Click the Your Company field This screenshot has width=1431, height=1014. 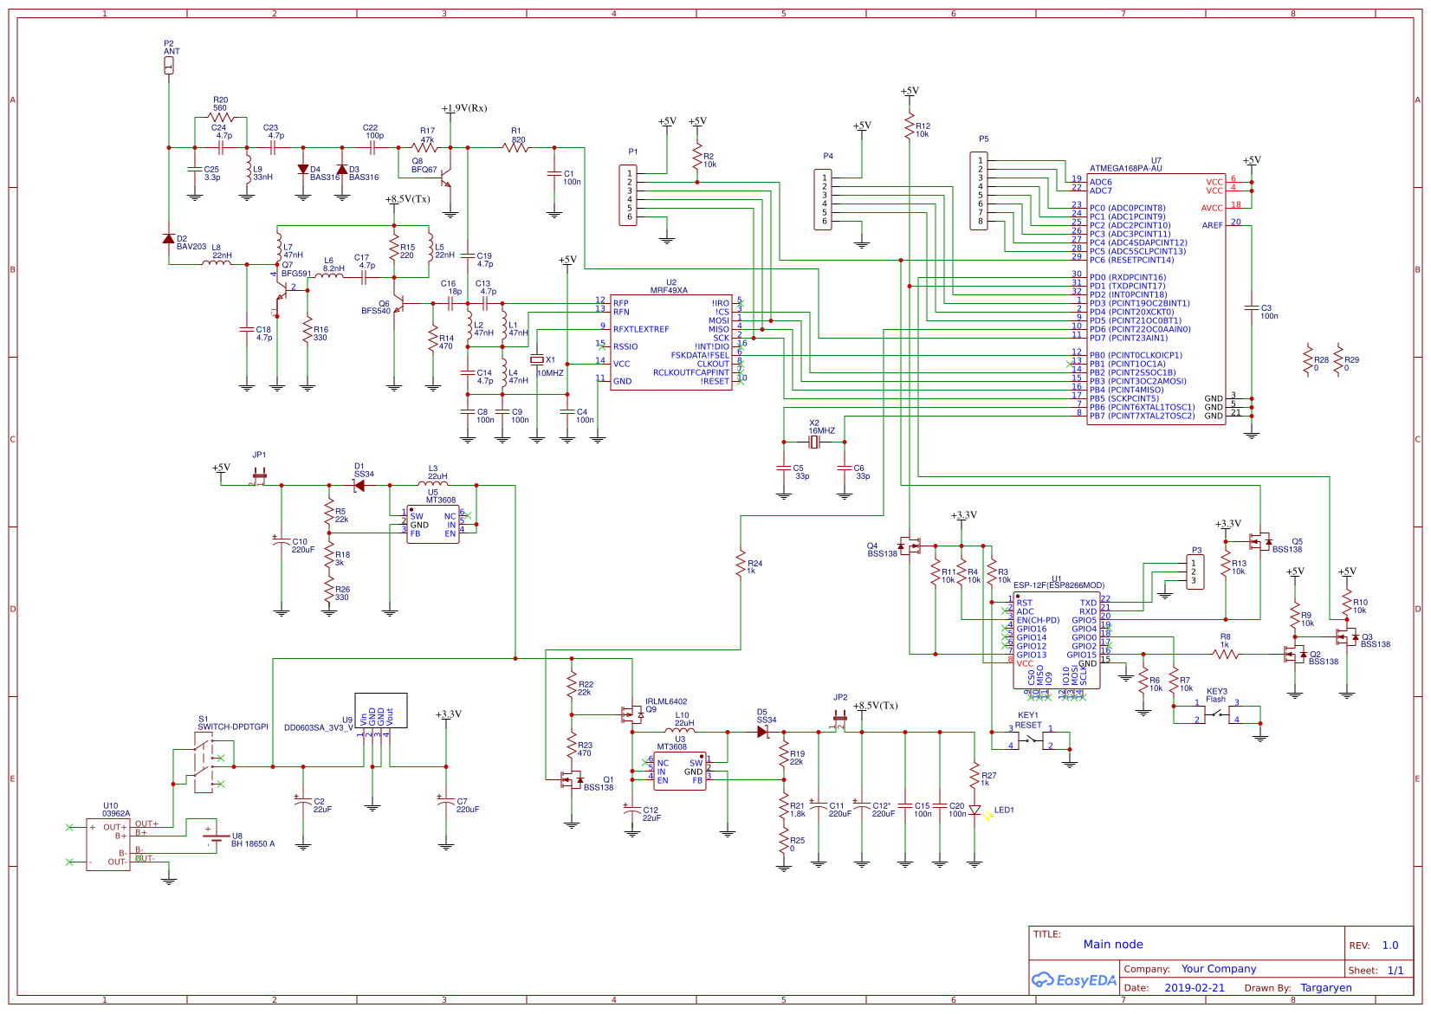(x=1219, y=969)
